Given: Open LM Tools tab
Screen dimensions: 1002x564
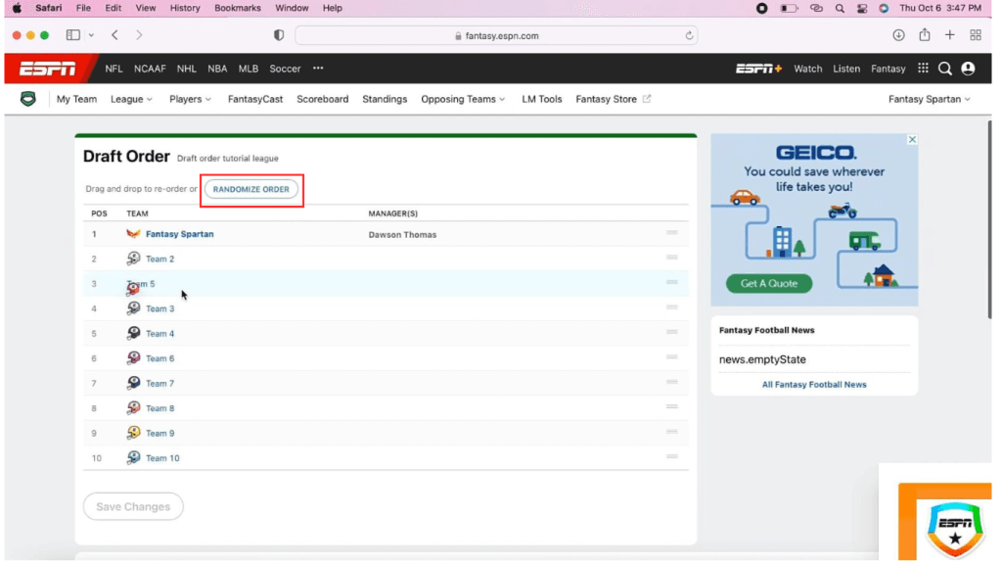Looking at the screenshot, I should (542, 99).
